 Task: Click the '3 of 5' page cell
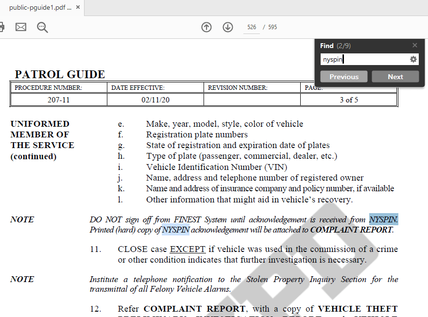point(348,100)
